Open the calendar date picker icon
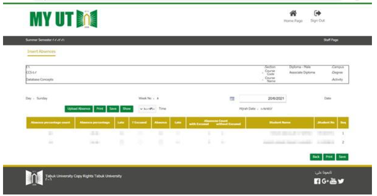This screenshot has height=196, width=377. pos(232,99)
